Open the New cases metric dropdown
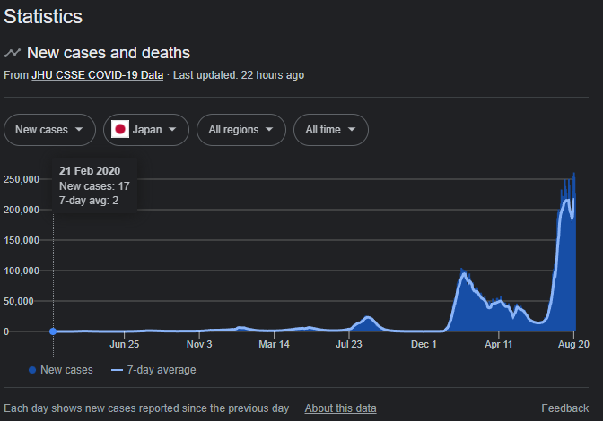Screen dimensions: 603x421 tap(49, 130)
